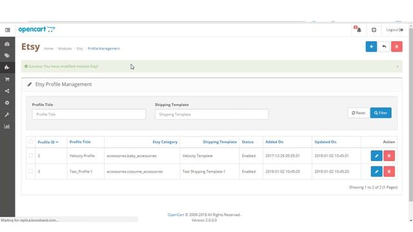Open the Sales cart icon in sidebar
The height and width of the screenshot is (232, 413).
pos(7,79)
